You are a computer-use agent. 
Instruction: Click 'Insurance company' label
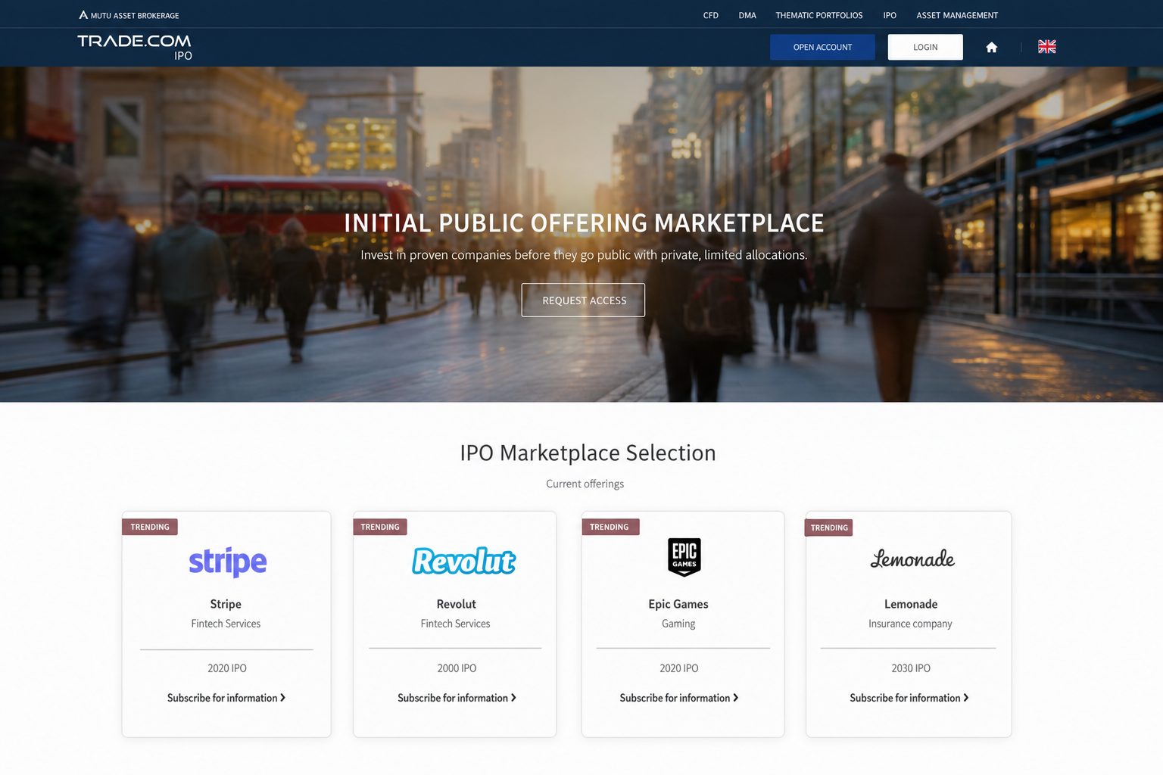pos(910,624)
